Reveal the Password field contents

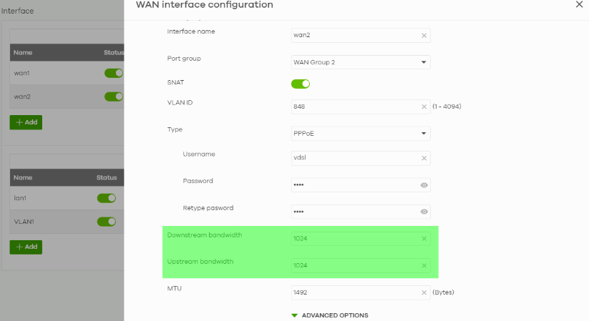[x=424, y=185]
